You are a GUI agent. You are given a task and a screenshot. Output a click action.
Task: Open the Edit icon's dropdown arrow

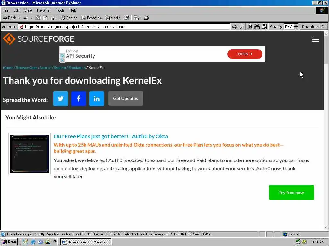(x=140, y=18)
